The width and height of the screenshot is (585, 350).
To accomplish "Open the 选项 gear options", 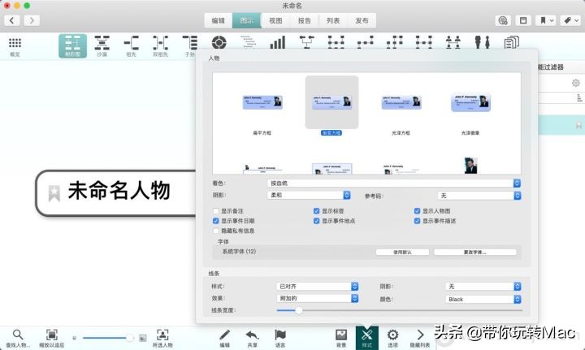I will pyautogui.click(x=392, y=339).
